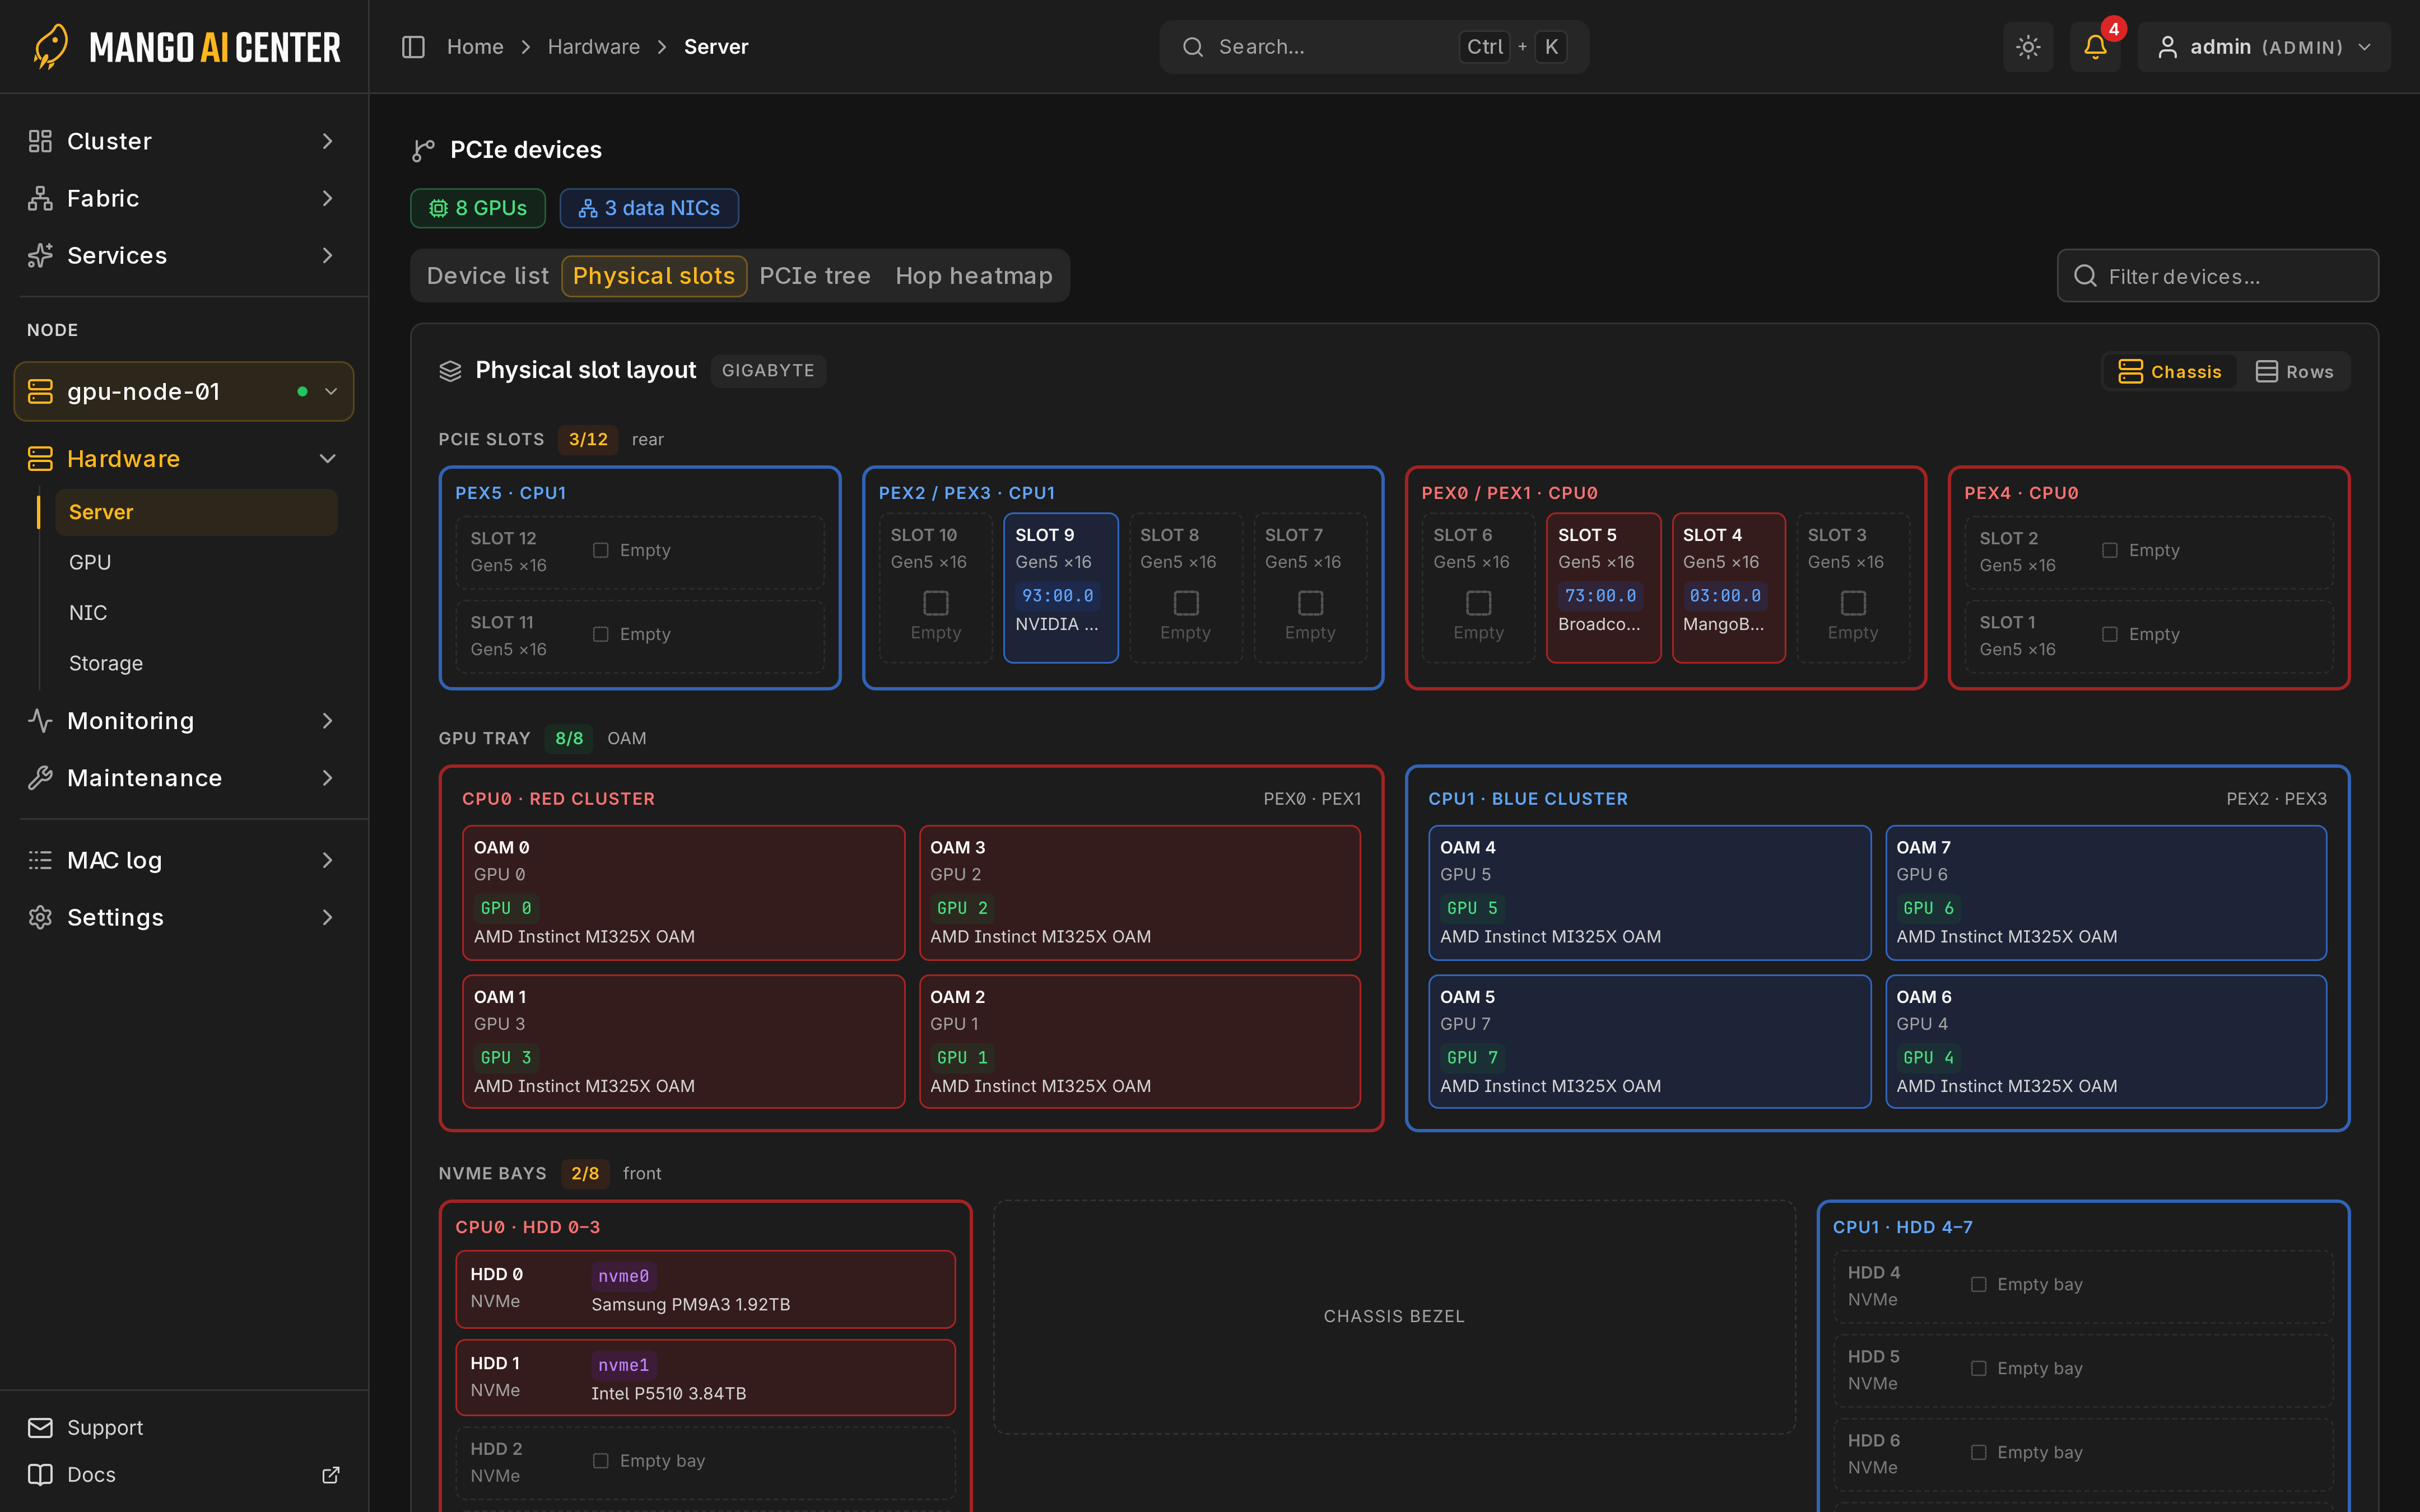Switch layout to Rows view
This screenshot has width=2420, height=1512.
click(2294, 372)
